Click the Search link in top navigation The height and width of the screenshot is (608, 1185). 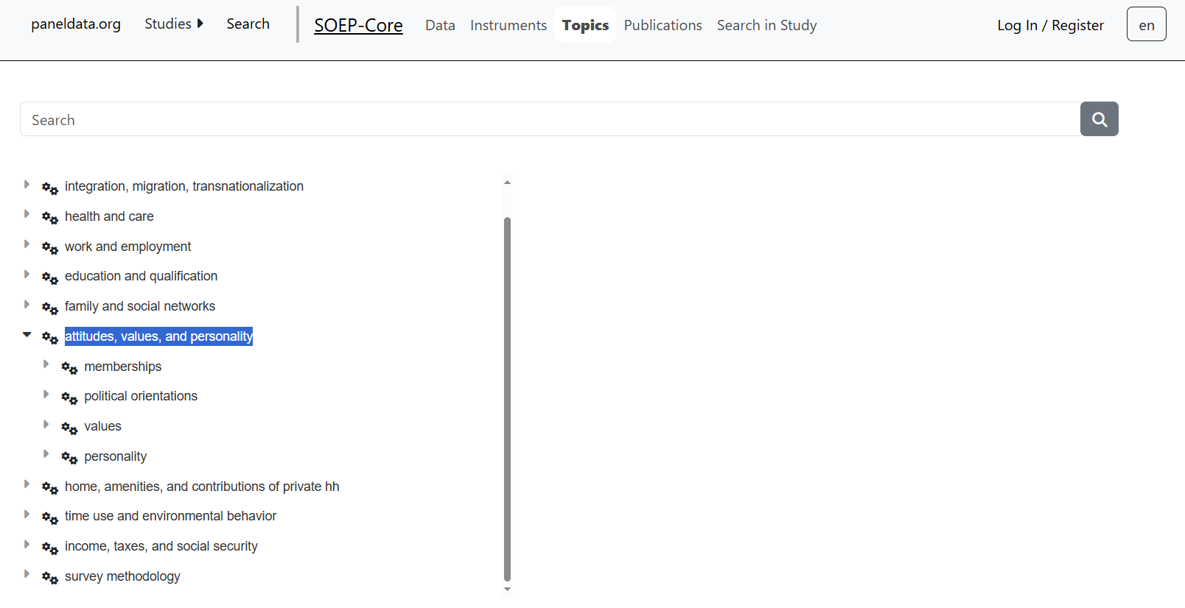248,24
